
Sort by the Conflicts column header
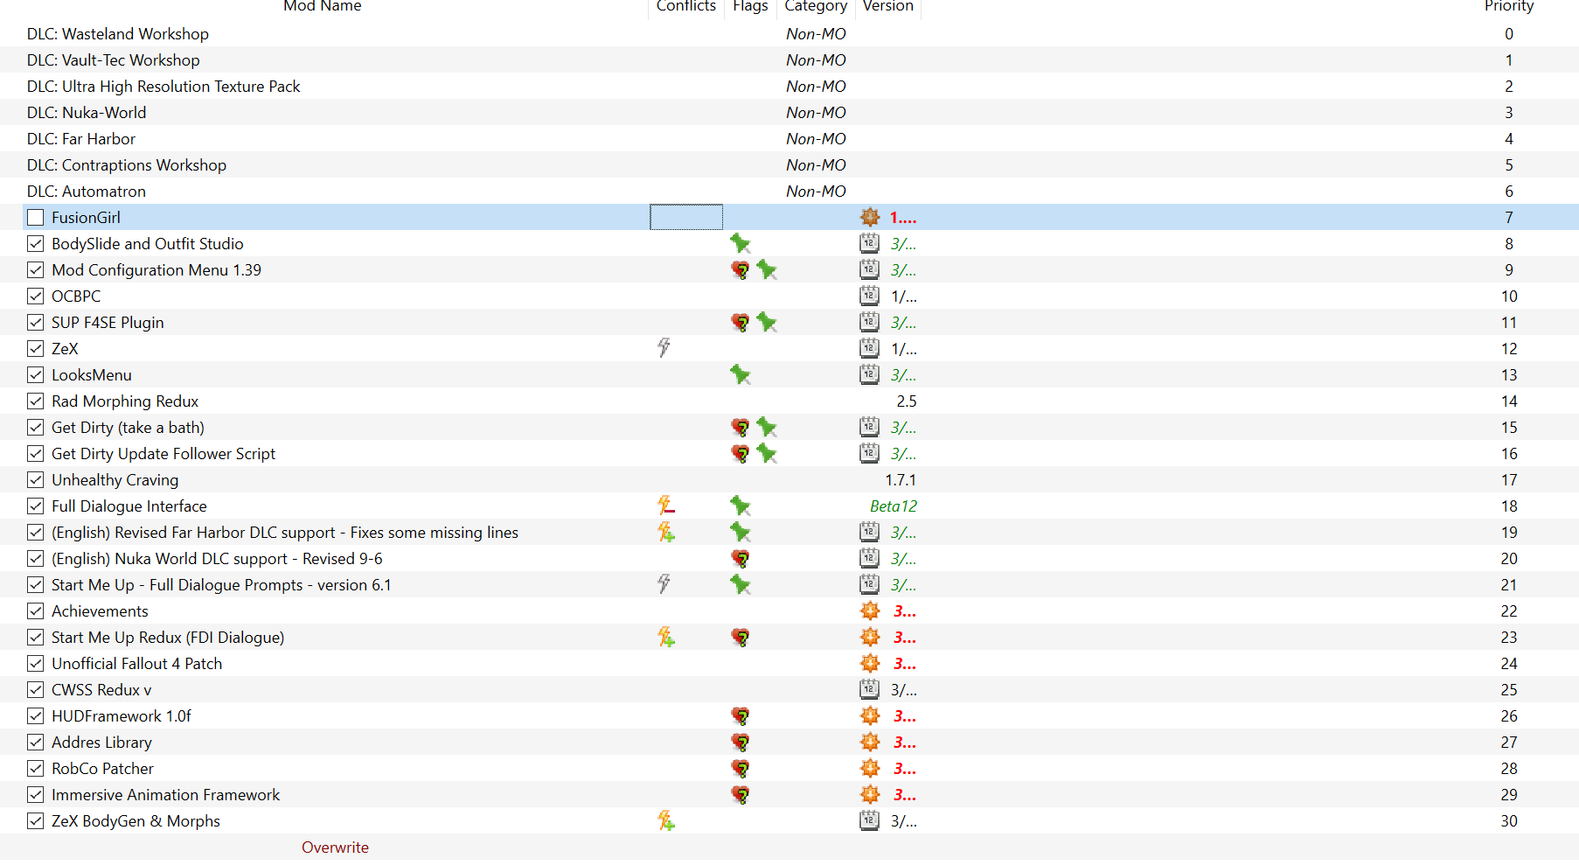tap(686, 6)
